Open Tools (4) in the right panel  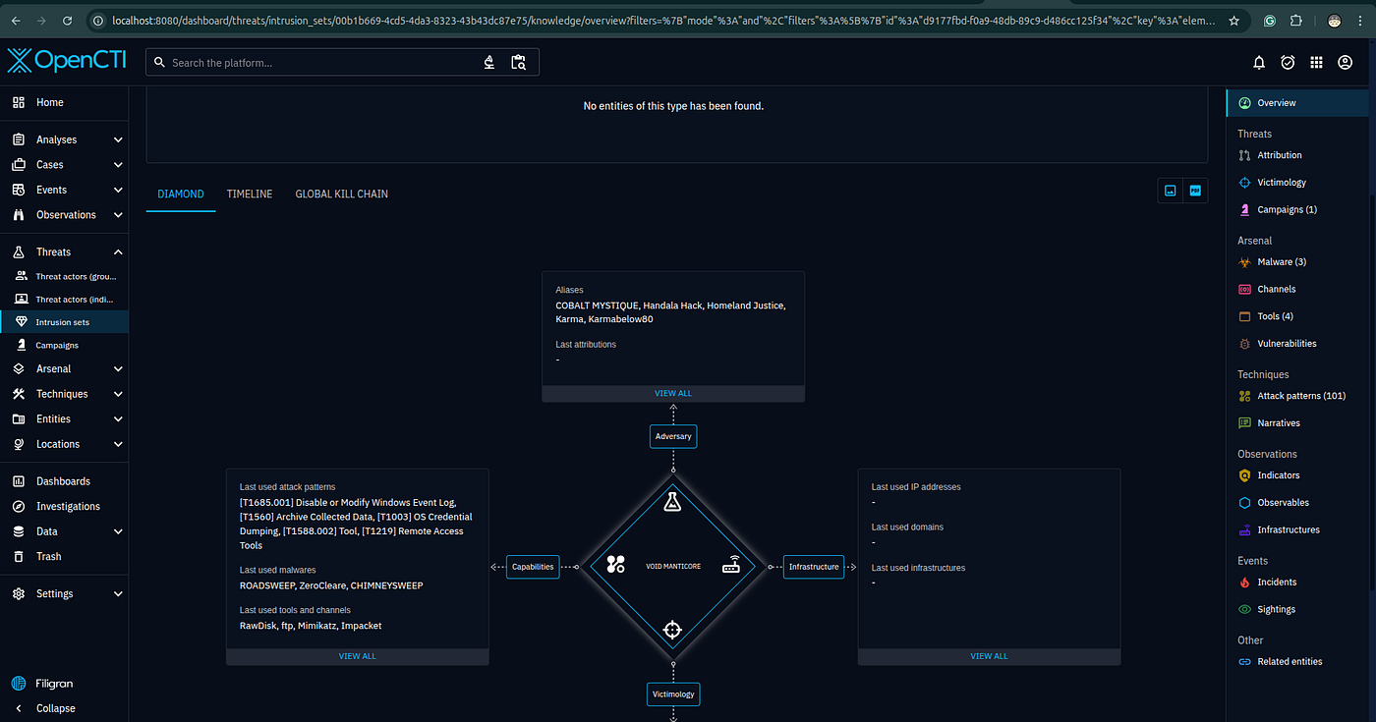click(1297, 316)
